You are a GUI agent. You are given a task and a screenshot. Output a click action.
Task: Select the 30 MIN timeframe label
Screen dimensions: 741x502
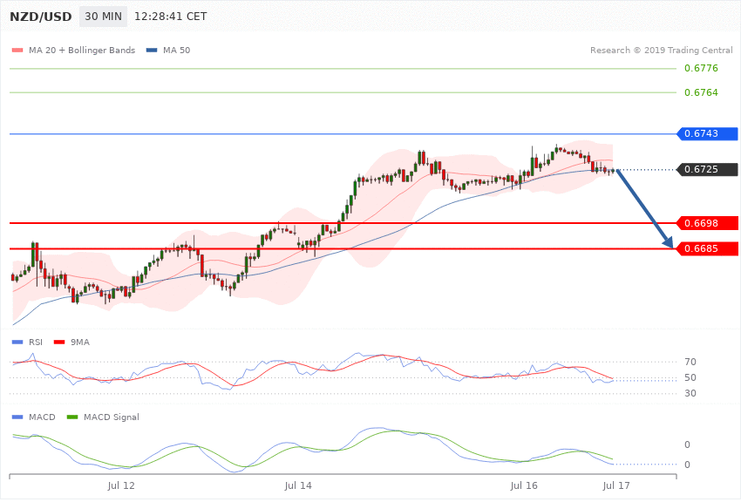click(103, 17)
